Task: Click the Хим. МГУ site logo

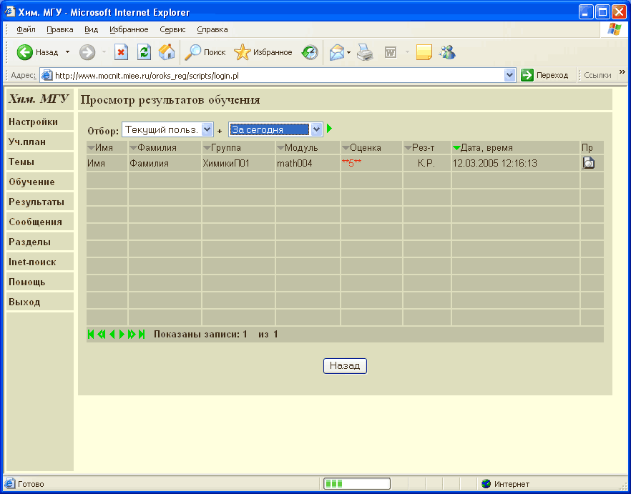Action: click(39, 99)
